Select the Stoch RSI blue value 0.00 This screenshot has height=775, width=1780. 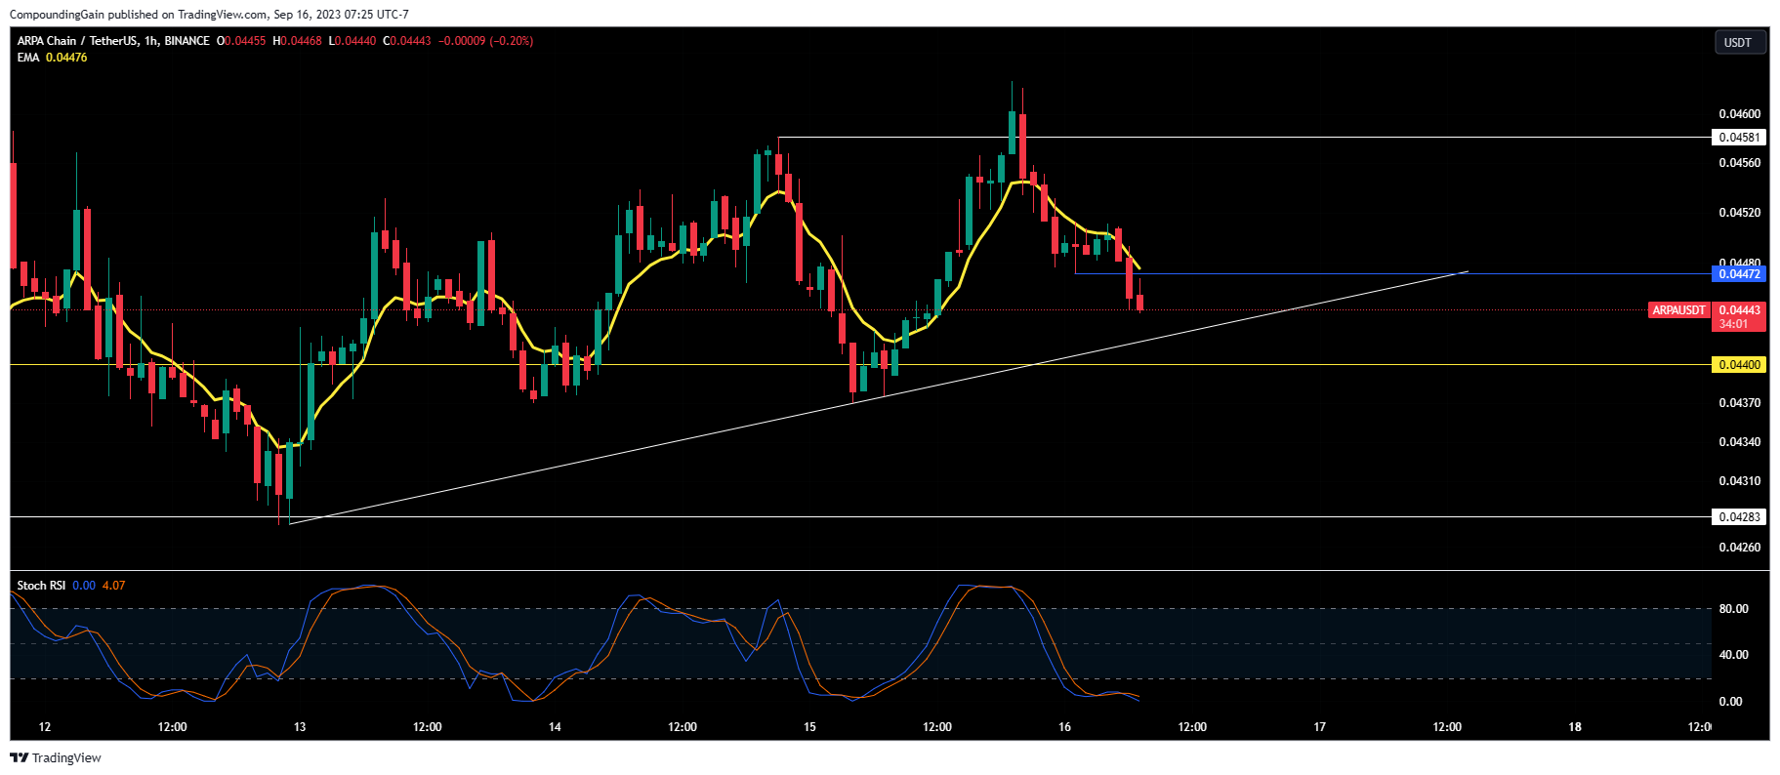tap(84, 586)
